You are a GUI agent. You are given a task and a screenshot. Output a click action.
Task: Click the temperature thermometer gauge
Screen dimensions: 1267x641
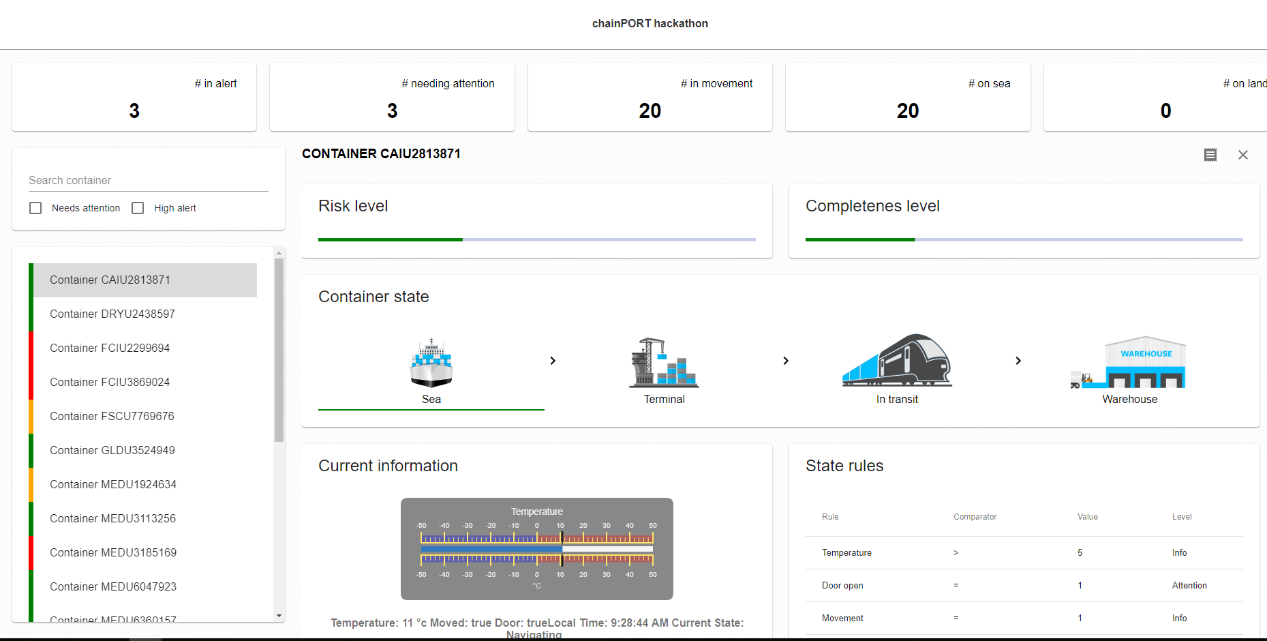(x=536, y=548)
